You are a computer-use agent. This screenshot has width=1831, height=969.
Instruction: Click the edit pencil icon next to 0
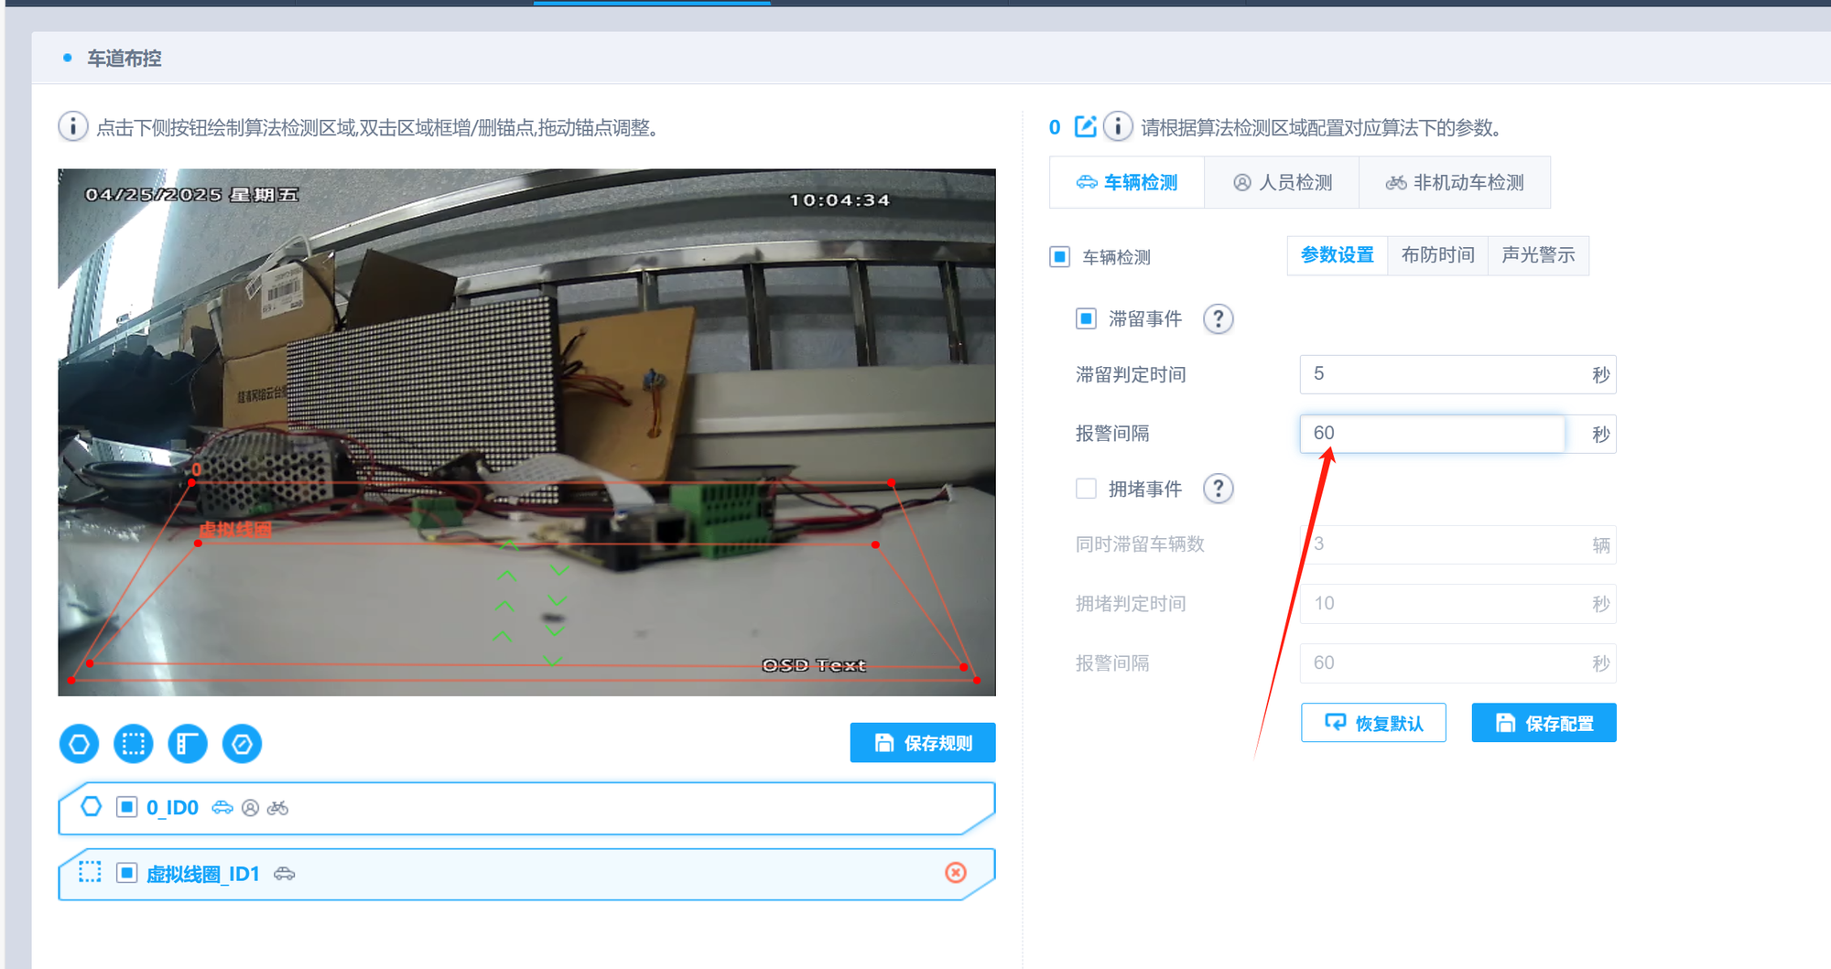1085,126
